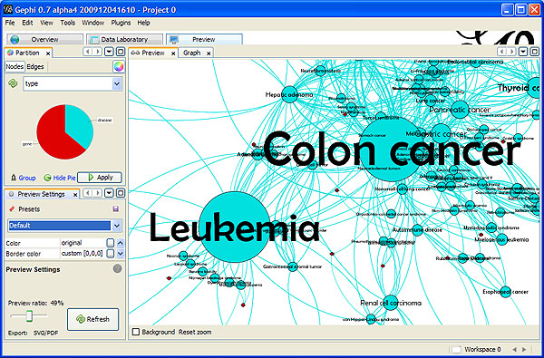544x358 pixels.
Task: Maximize the Partition panel
Action: (x=121, y=52)
